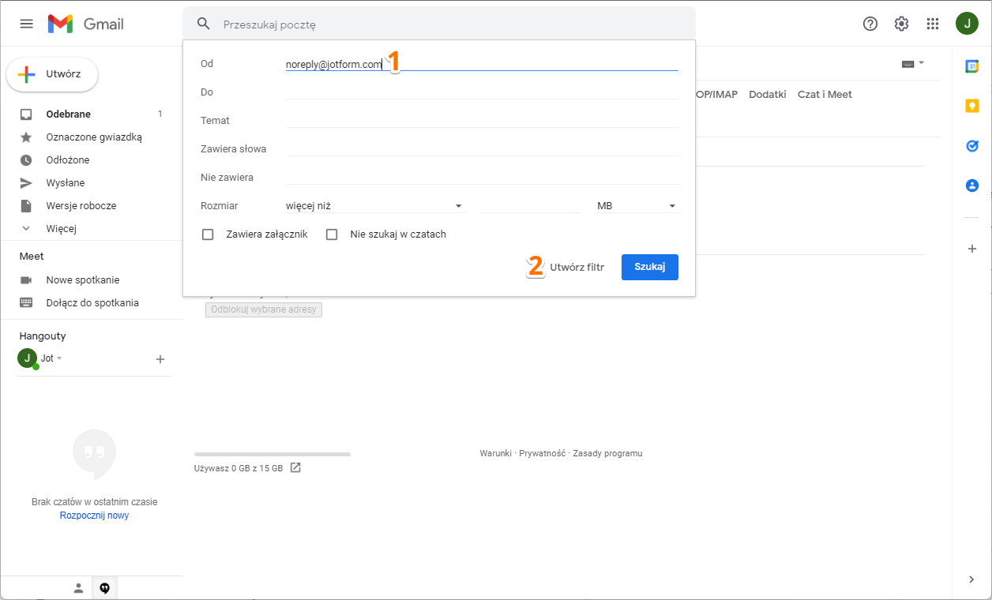Enable the 'Zawiera załącznik' checkbox
This screenshot has width=992, height=600.
[208, 234]
